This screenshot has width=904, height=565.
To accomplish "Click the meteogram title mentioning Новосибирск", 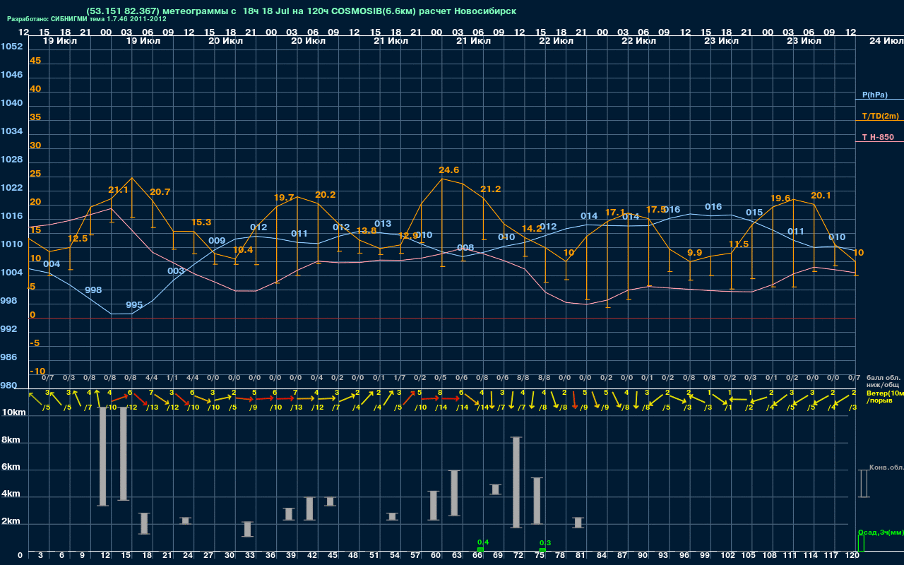I will pos(301,11).
